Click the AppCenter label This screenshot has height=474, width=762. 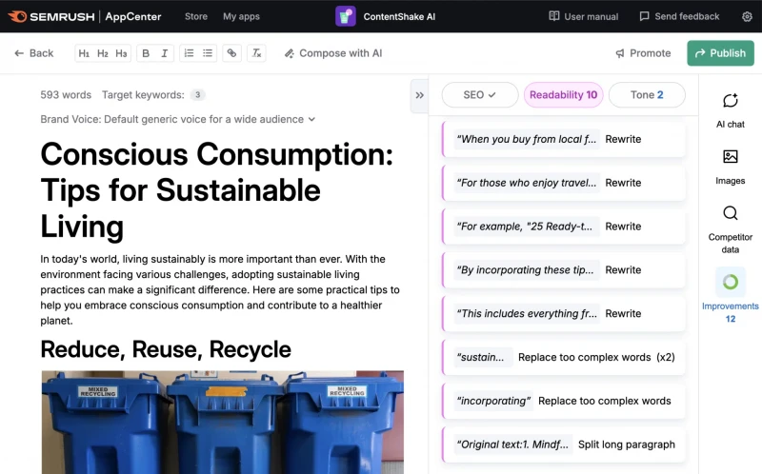[x=133, y=16]
